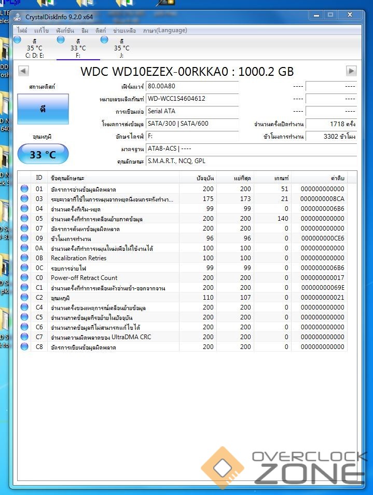This screenshot has width=373, height=495.
Task: Click the status orb for UltraDMA CRC row
Action: click(24, 337)
